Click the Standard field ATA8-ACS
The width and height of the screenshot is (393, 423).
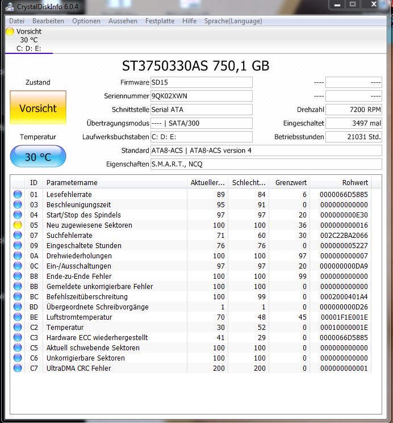point(266,150)
